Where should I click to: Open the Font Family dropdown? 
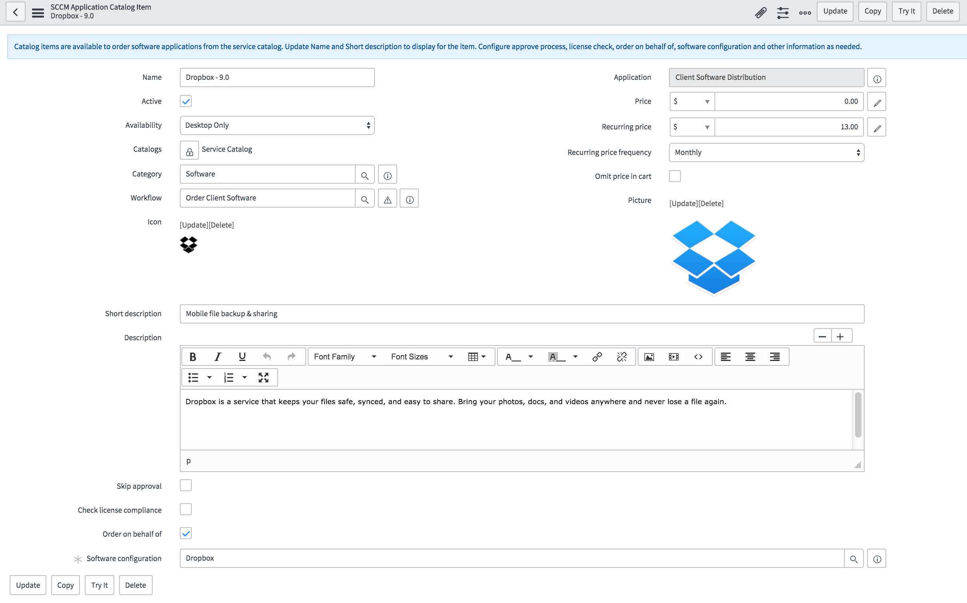pos(345,357)
